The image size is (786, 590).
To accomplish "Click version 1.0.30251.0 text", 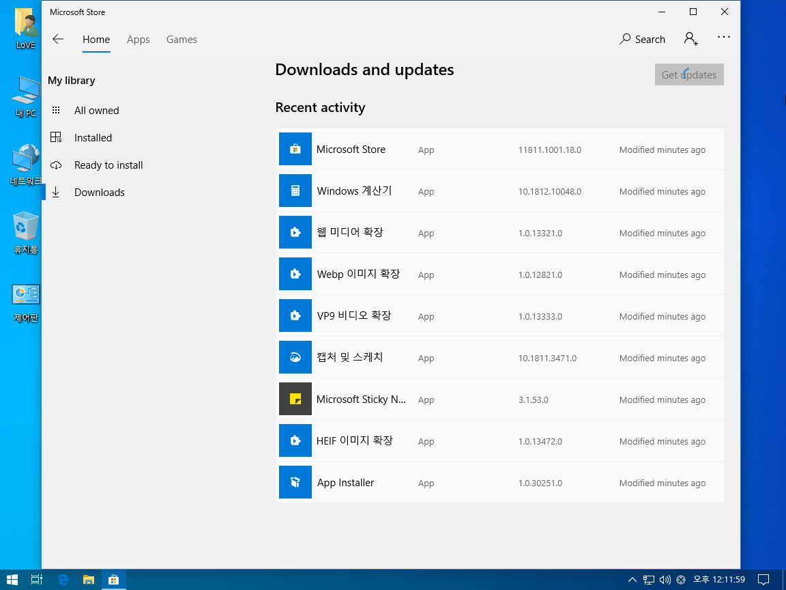I will coord(540,483).
